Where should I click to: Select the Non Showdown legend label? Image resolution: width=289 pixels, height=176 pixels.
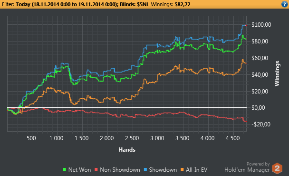pyautogui.click(x=120, y=170)
